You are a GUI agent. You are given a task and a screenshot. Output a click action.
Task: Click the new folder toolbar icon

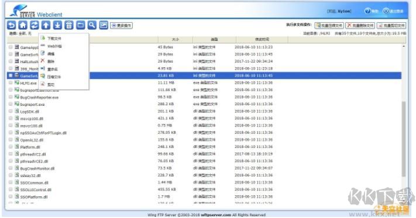click(x=80, y=25)
